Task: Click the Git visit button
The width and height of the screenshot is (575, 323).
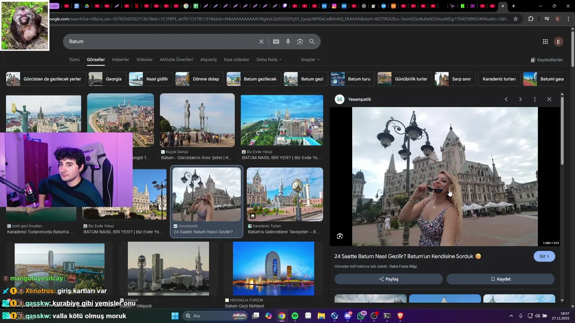Action: [x=544, y=256]
